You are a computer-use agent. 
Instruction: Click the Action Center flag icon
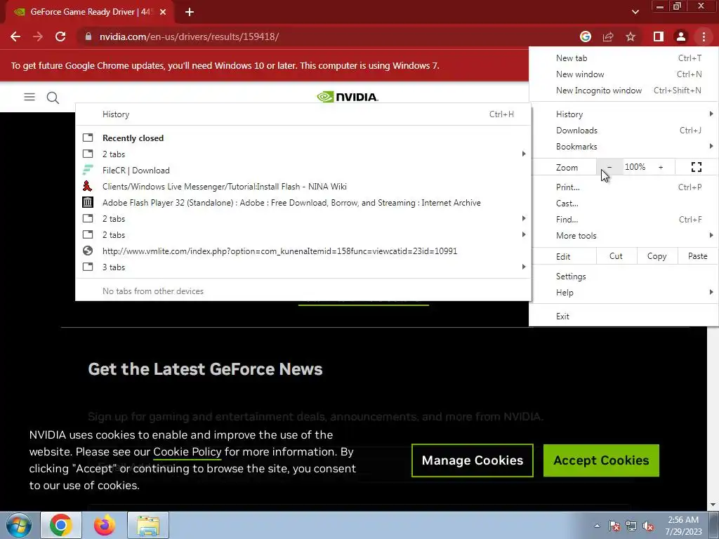[614, 526]
